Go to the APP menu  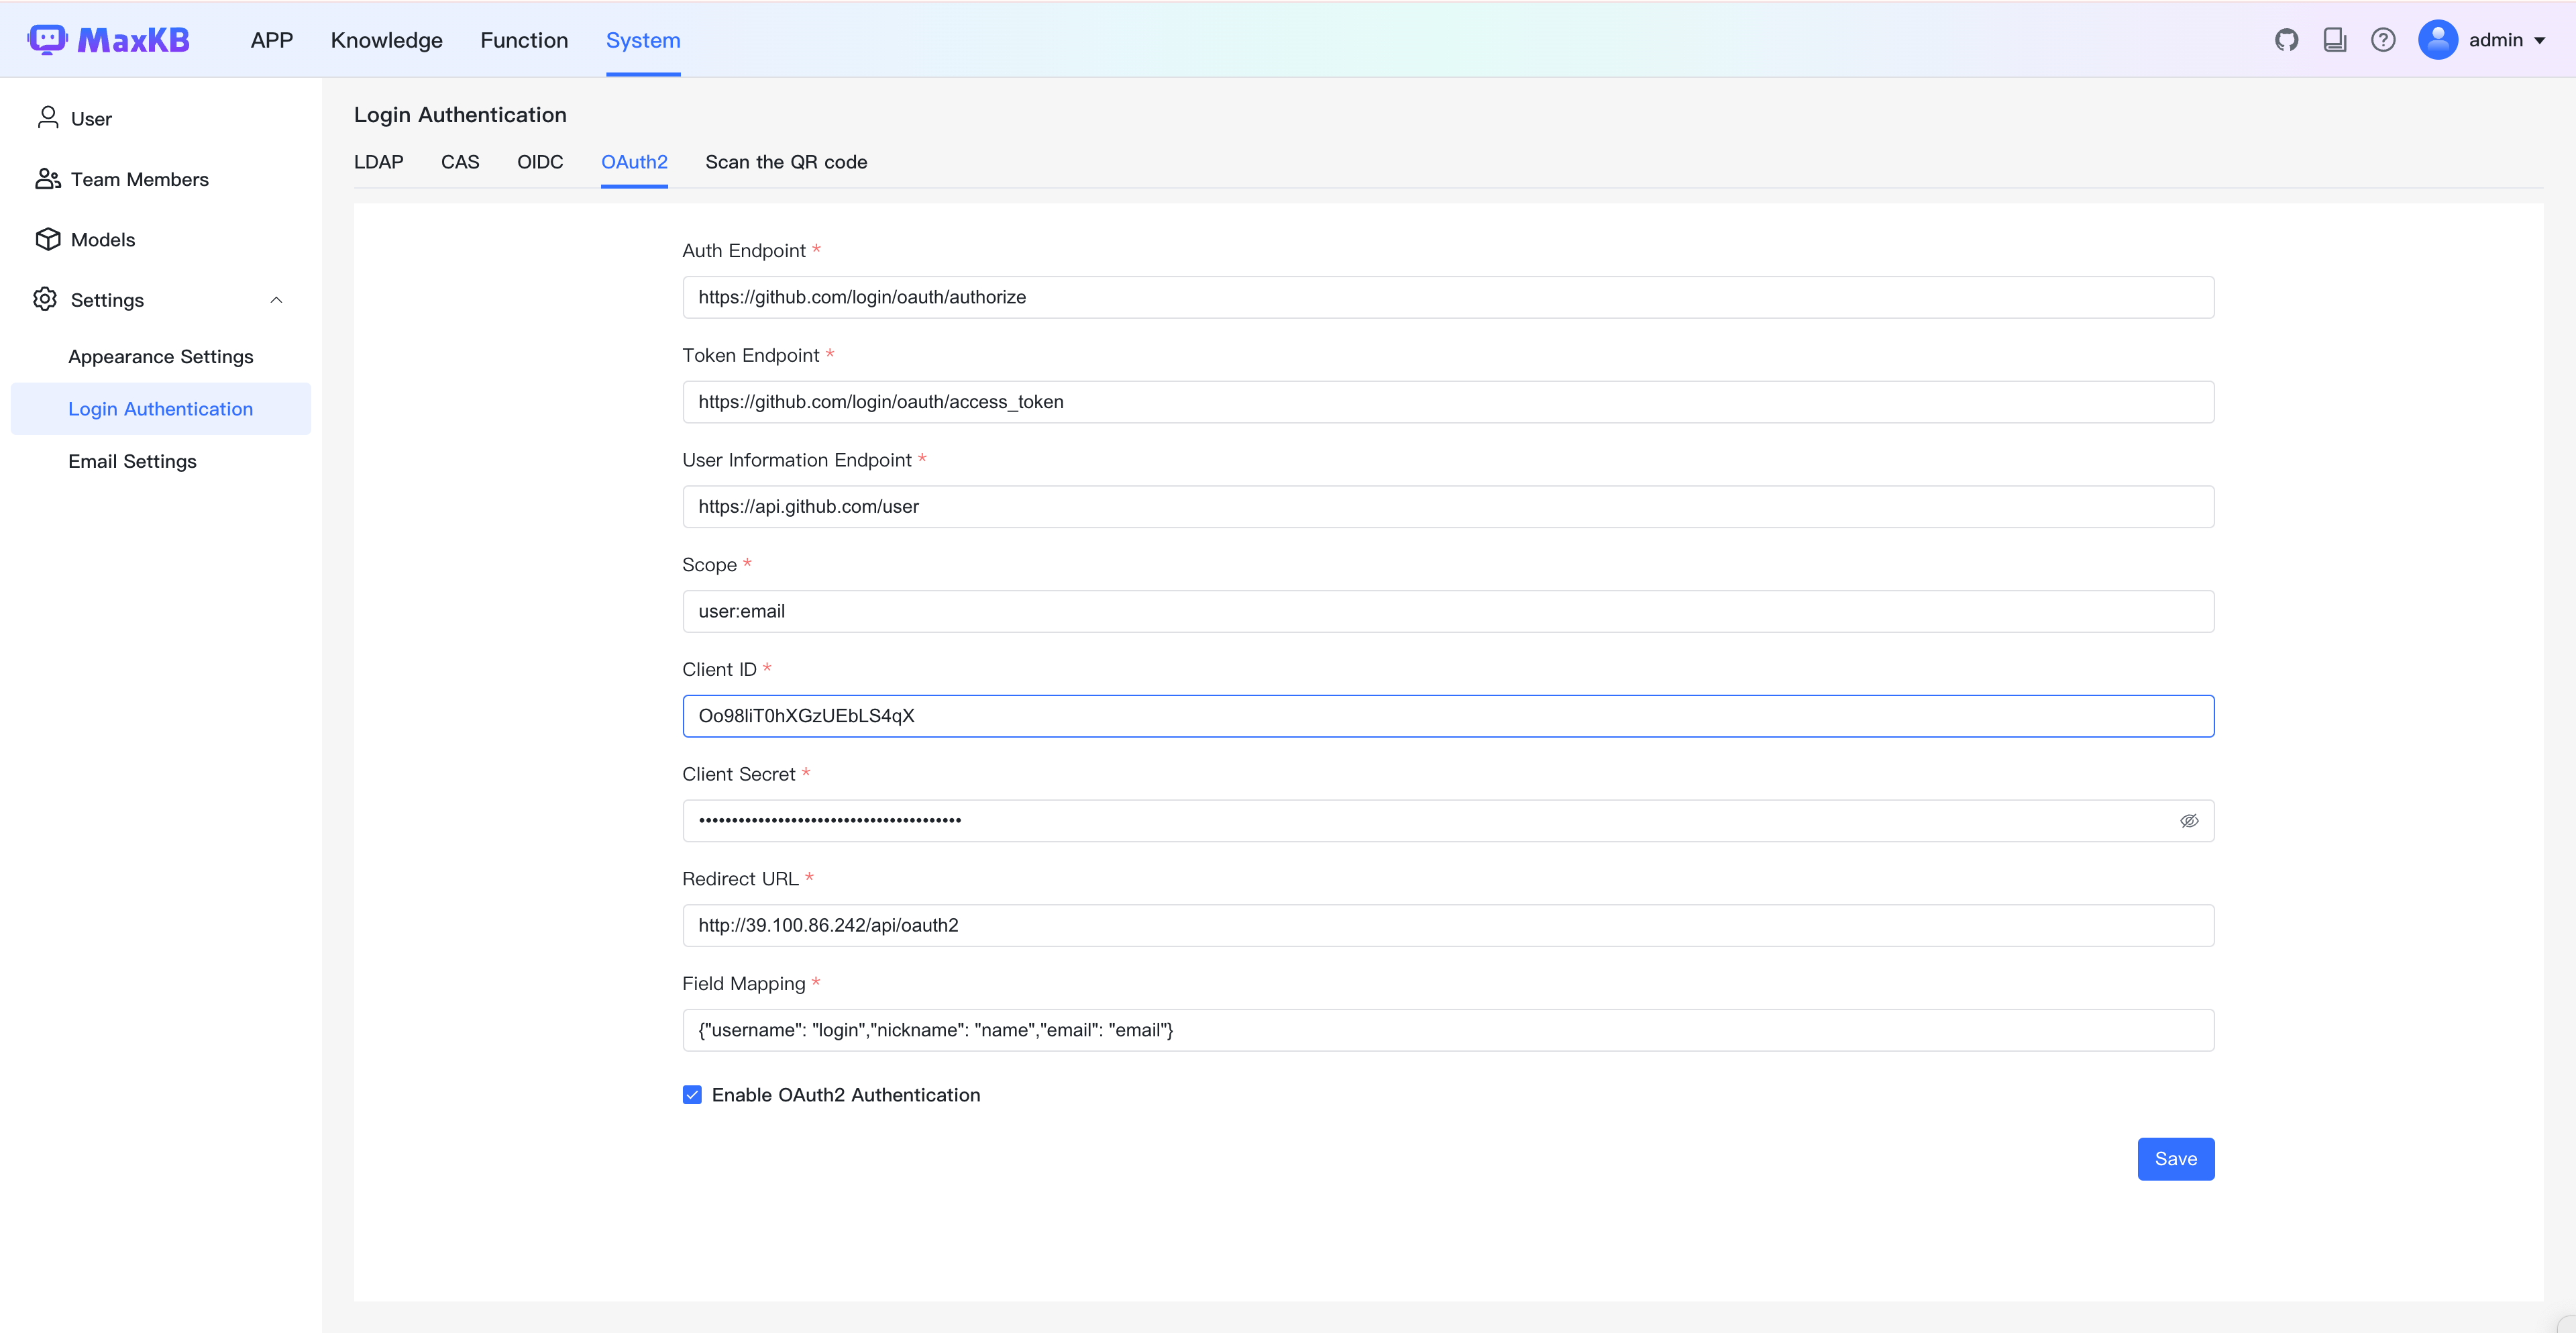pyautogui.click(x=272, y=40)
